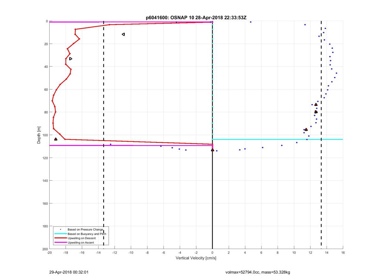Click the depth-axis tick label '120'
This screenshot has height=280, width=379.
pyautogui.click(x=45, y=158)
